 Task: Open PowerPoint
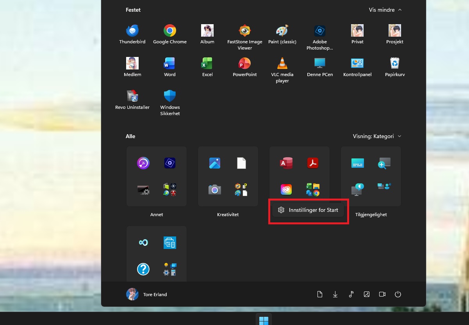coord(245,67)
